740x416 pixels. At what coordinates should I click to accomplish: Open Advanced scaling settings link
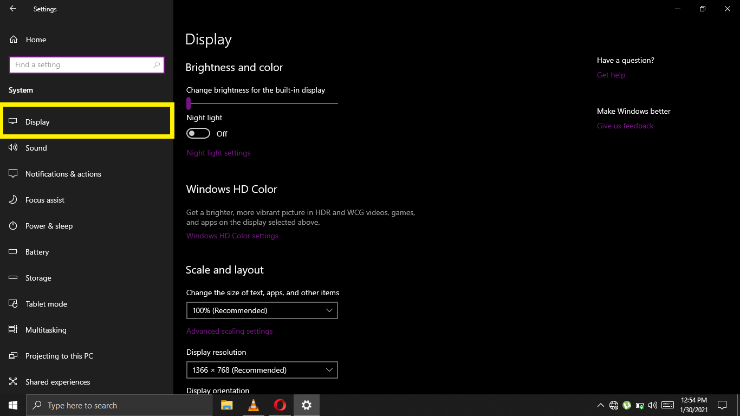tap(230, 331)
